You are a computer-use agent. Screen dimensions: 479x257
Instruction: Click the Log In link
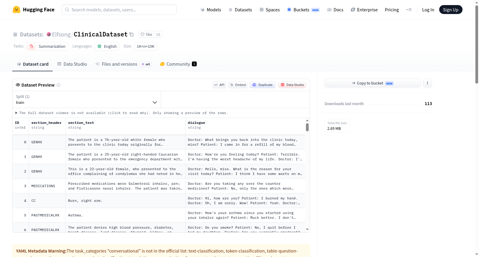pos(428,10)
